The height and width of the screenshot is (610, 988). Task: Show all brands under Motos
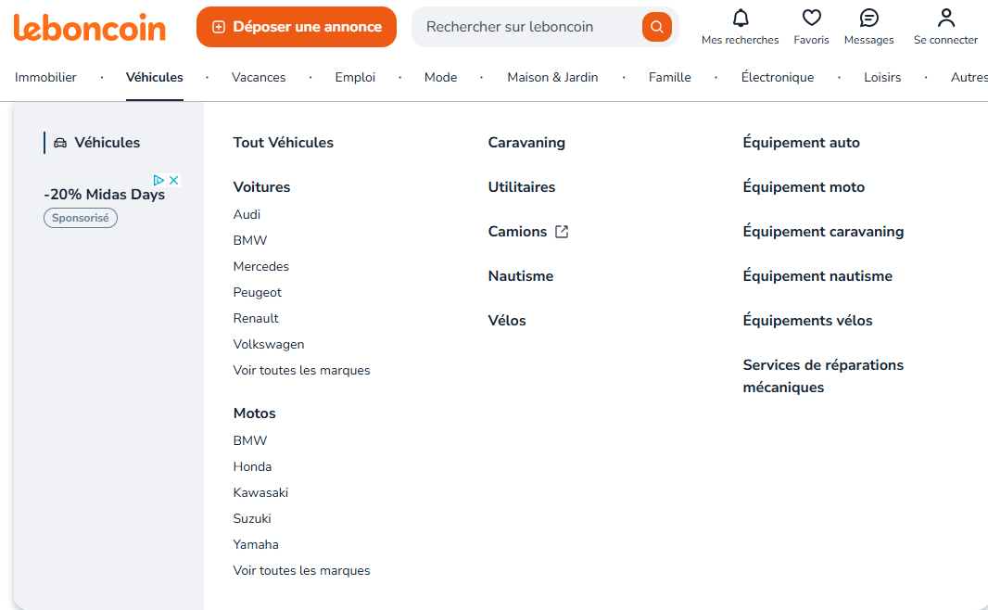[x=301, y=570]
